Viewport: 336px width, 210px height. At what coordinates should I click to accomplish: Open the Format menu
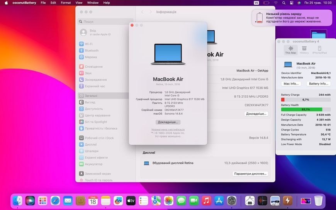pyautogui.click(x=66, y=3)
